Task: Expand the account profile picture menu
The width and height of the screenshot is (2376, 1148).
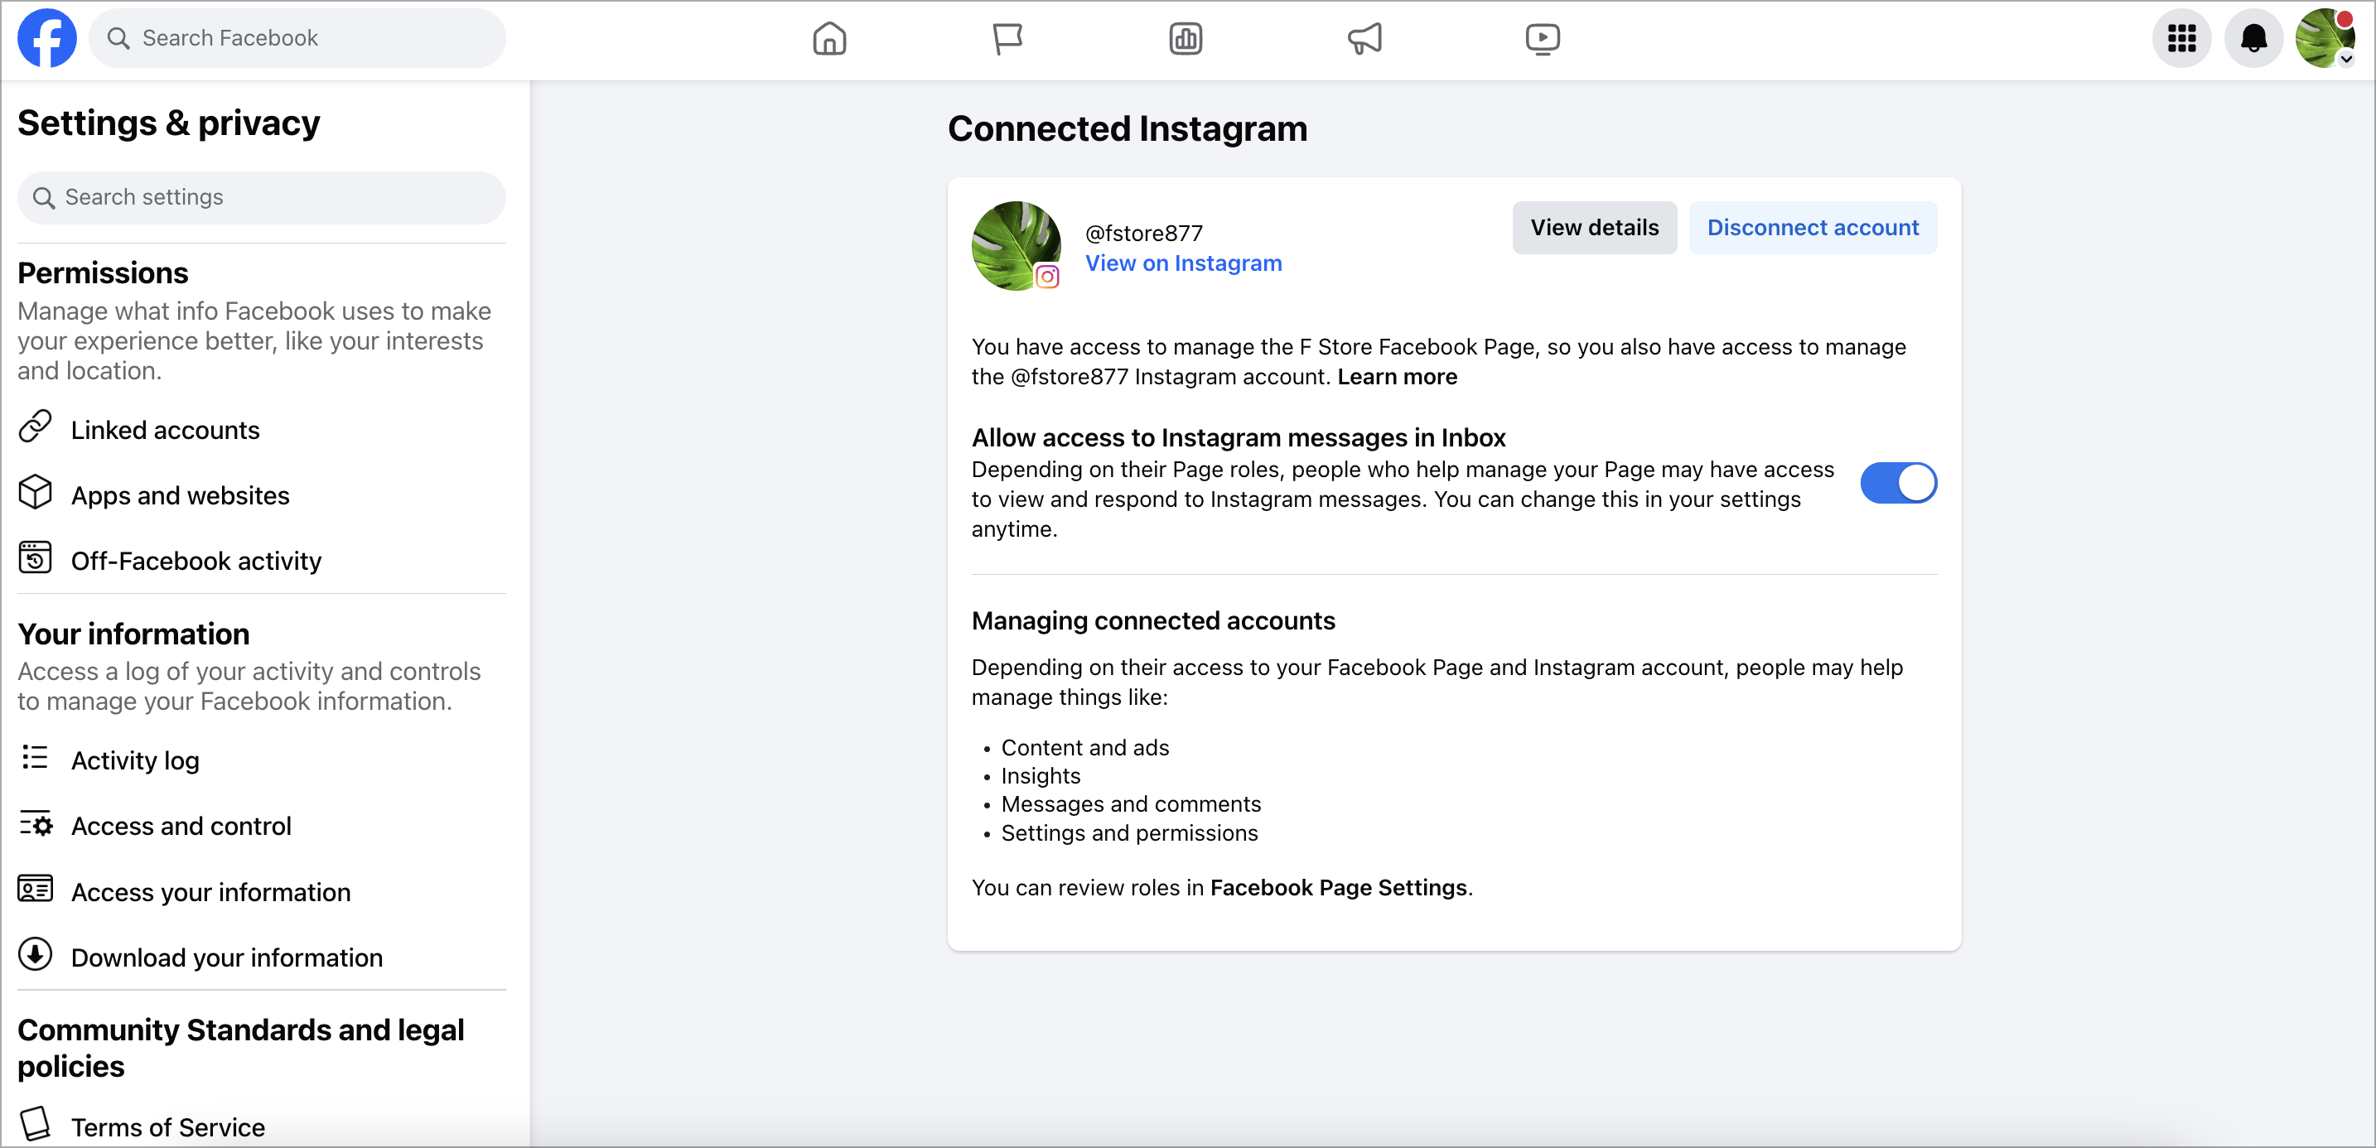Action: 2325,39
